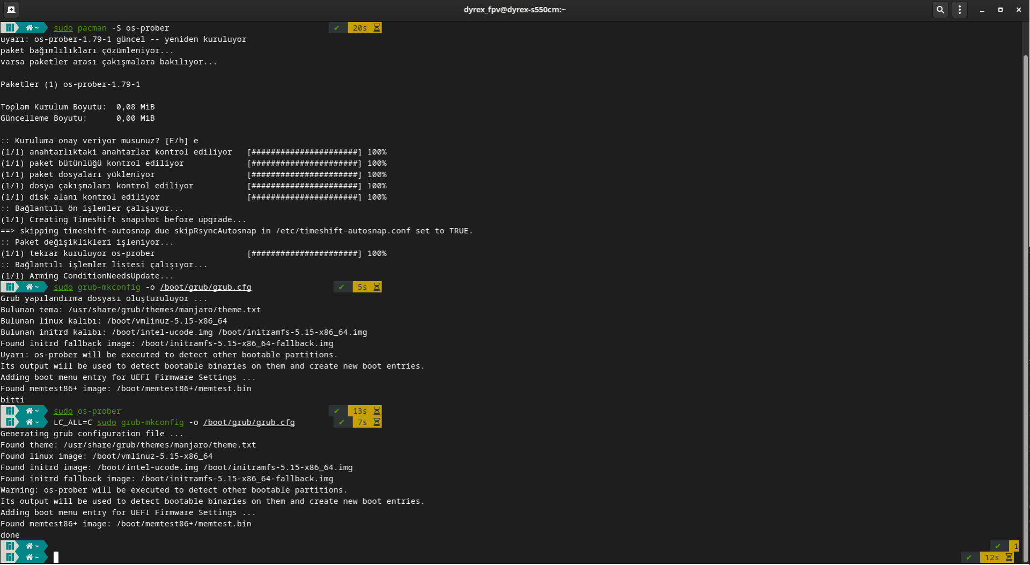1030x565 pixels.
Task: Click grub.cfg path in the LC_ALL=C command
Action: tap(249, 422)
